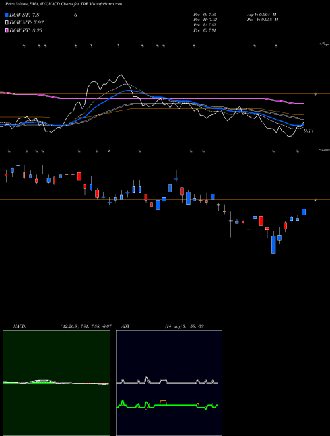Select the 'DOW ST: 7.8' legend label
Viewport: 330px width, 436px height.
[x=24, y=15]
